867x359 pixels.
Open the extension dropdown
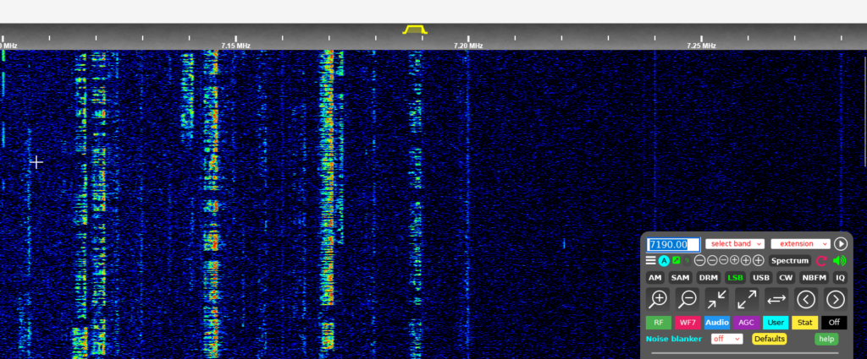[x=801, y=244]
